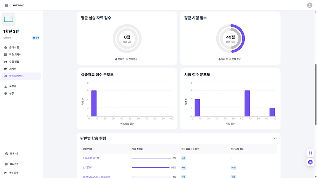Click the 게시판 board icon
The width and height of the screenshot is (317, 178).
click(x=6, y=69)
